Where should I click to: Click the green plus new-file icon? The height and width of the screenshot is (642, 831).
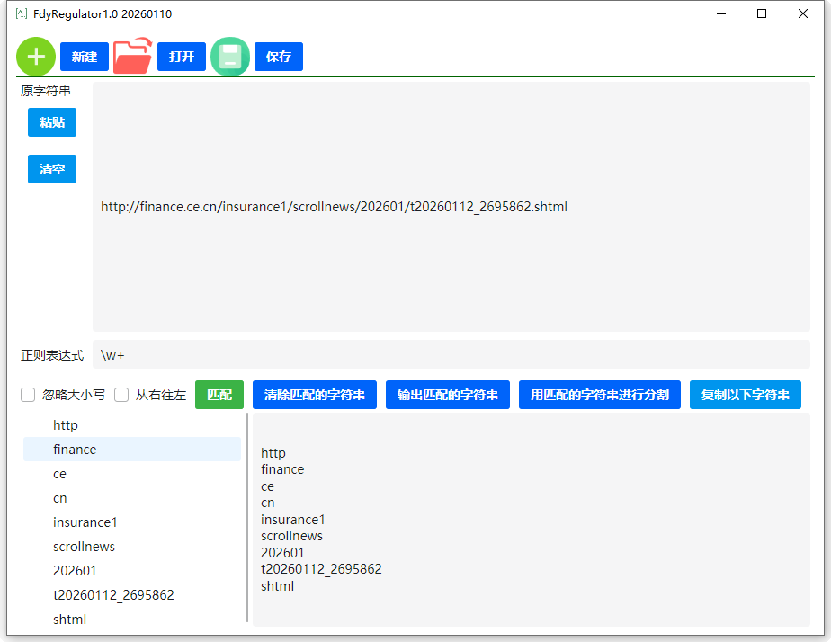pos(36,57)
